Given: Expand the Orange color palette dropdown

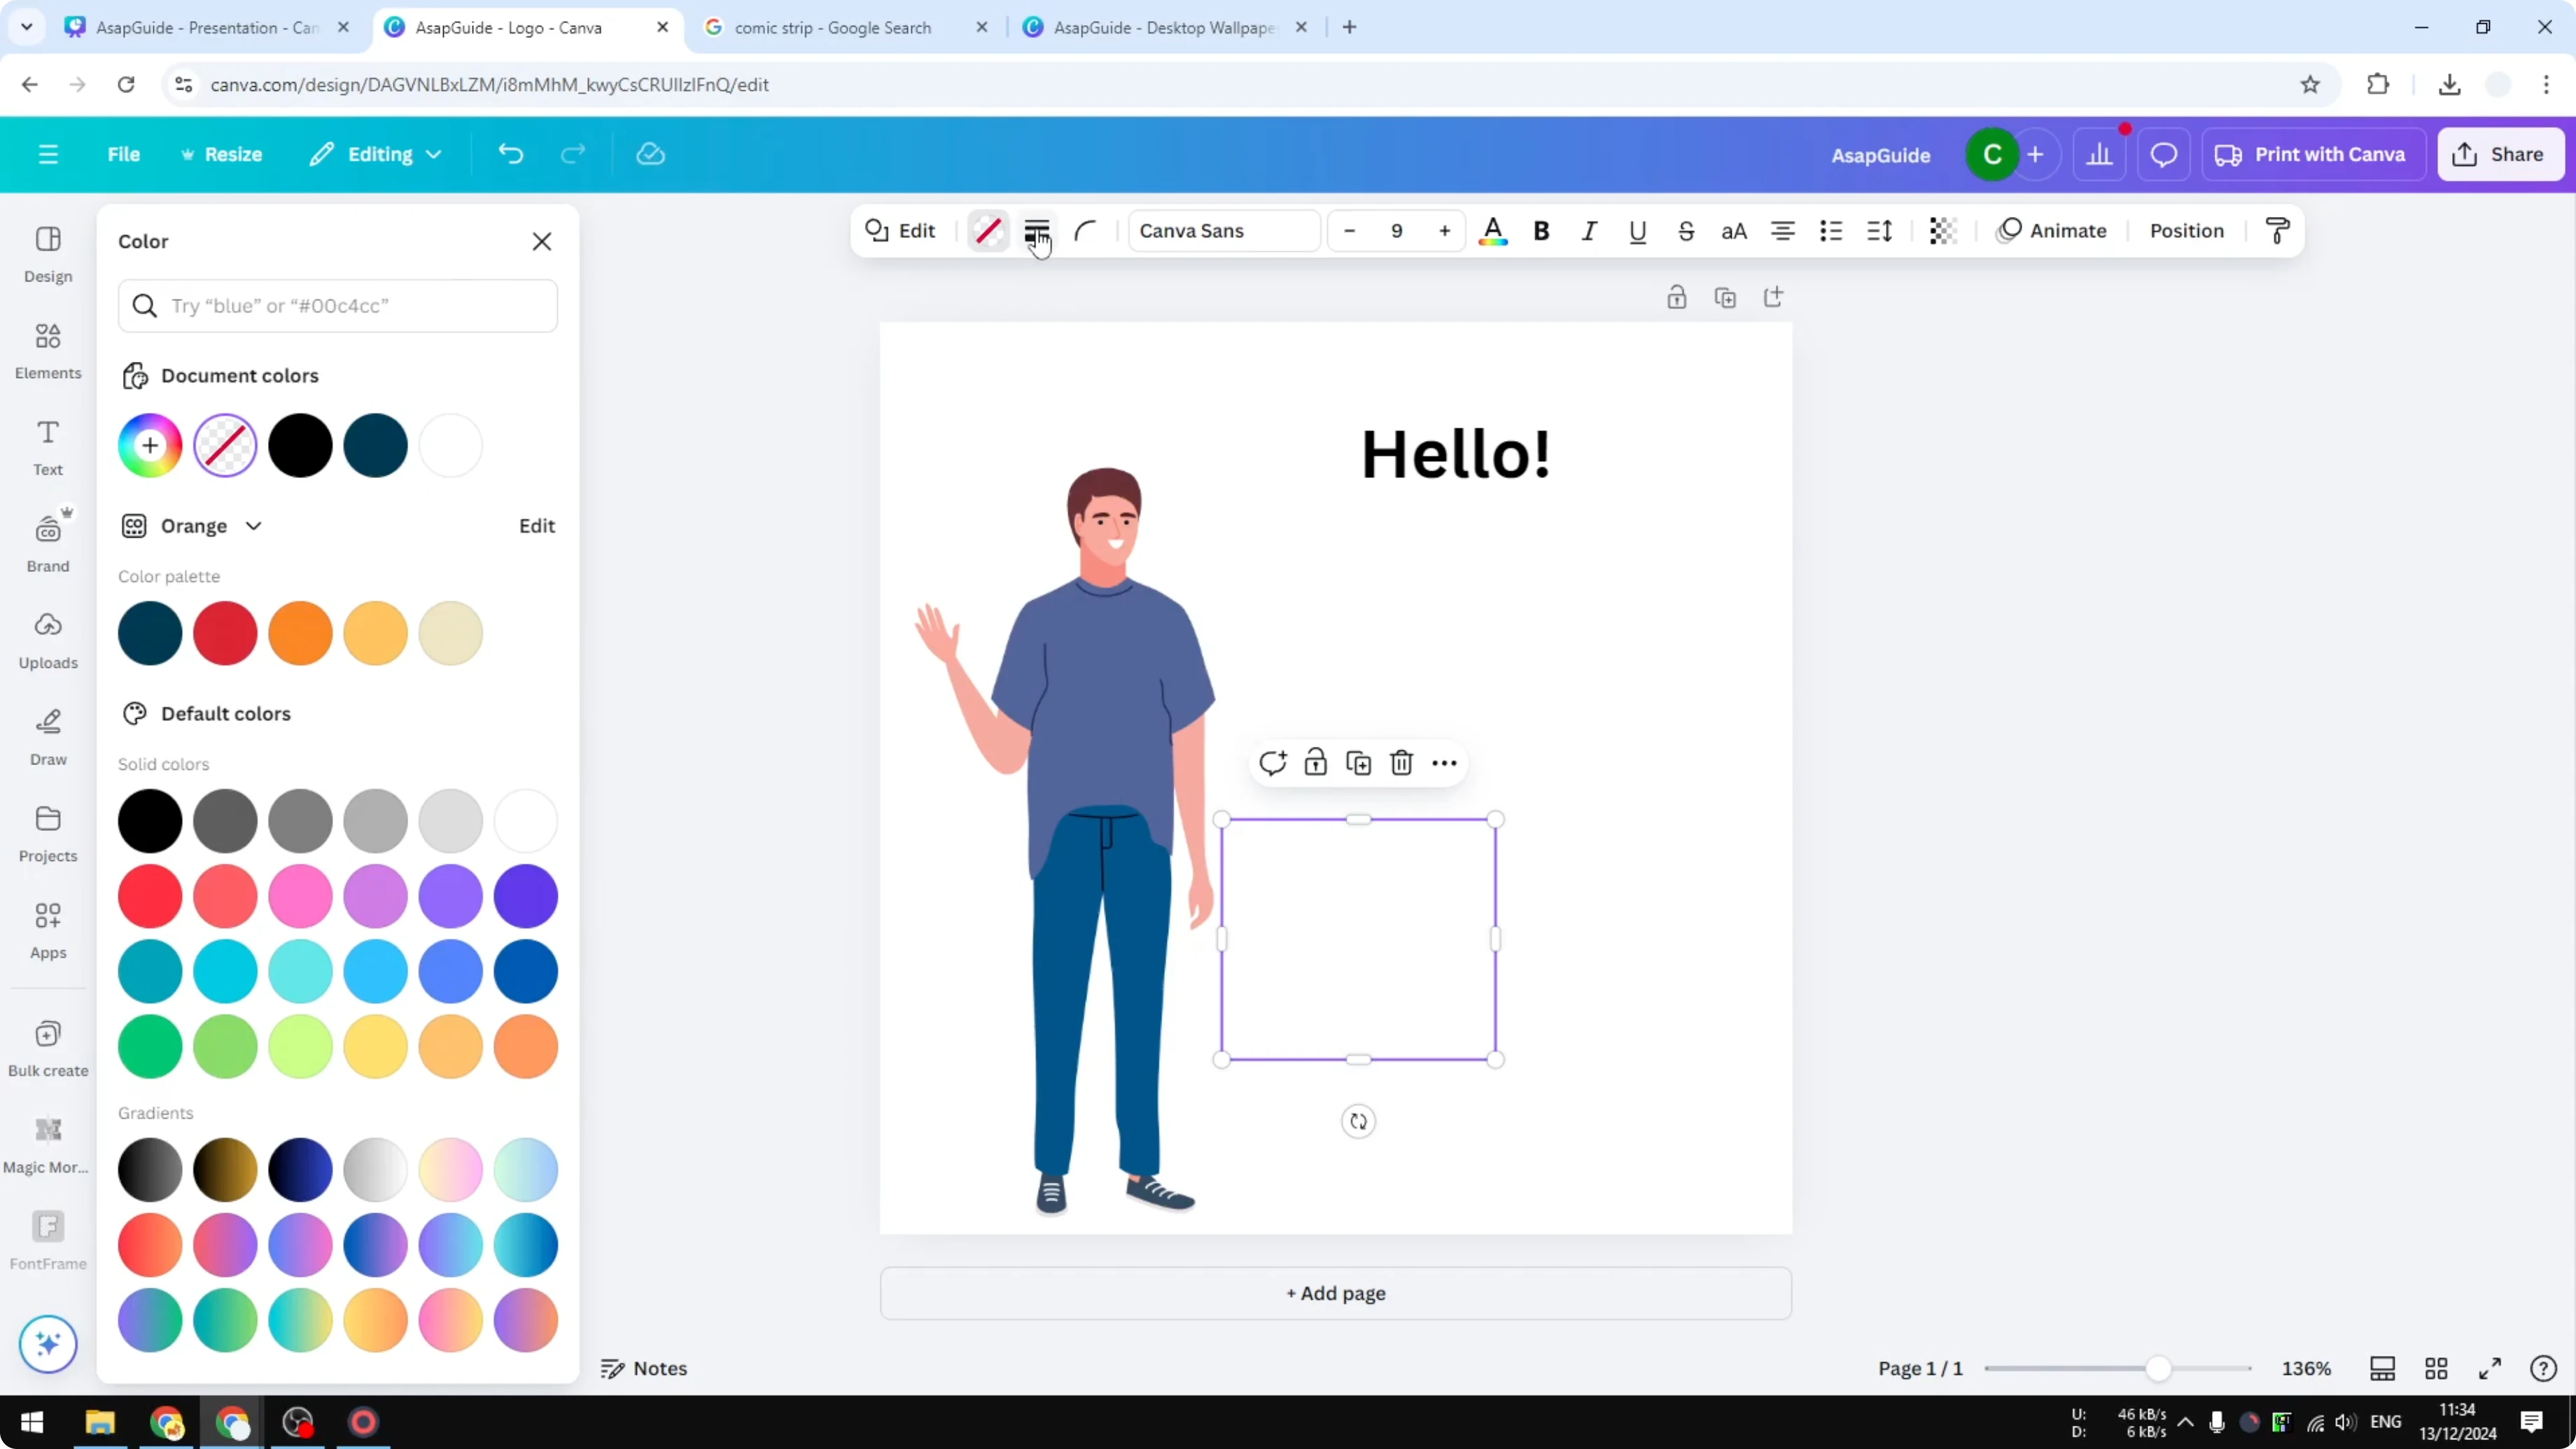Looking at the screenshot, I should pyautogui.click(x=254, y=525).
